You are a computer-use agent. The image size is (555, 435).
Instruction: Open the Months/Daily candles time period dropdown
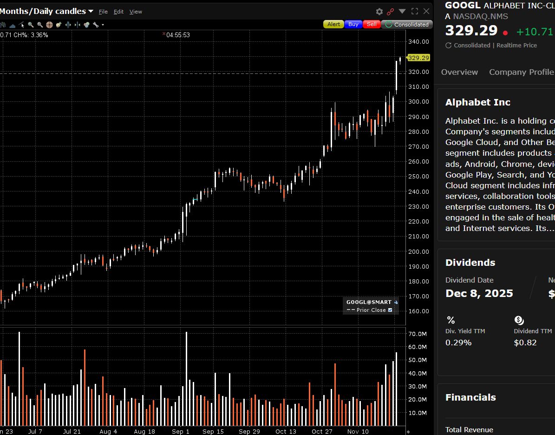pyautogui.click(x=47, y=11)
